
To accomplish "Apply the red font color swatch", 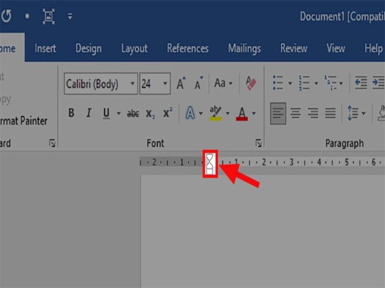I will 242,113.
